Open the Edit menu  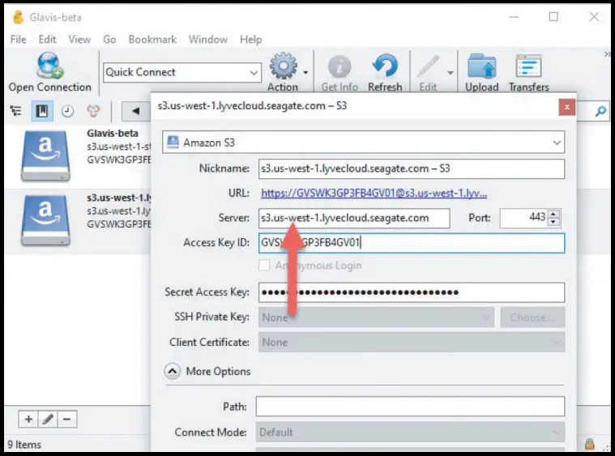pyautogui.click(x=47, y=39)
